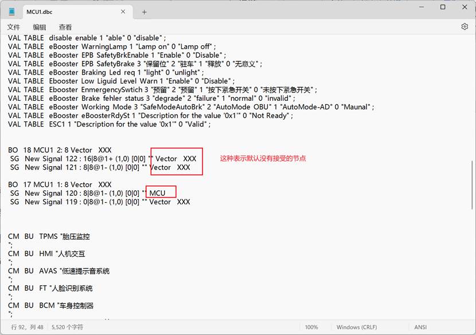
Task: Click the ANSI encoding indicator in status bar
Action: point(420,327)
